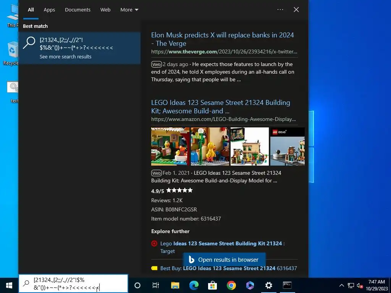Open the Elon Musk Verge article link
391x293 pixels.
[x=223, y=39]
